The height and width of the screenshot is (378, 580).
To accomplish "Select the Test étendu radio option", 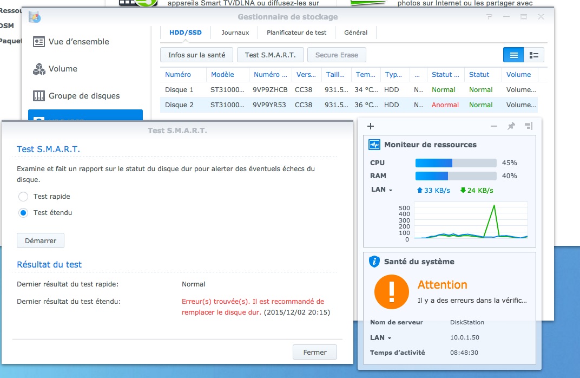I will tap(23, 213).
